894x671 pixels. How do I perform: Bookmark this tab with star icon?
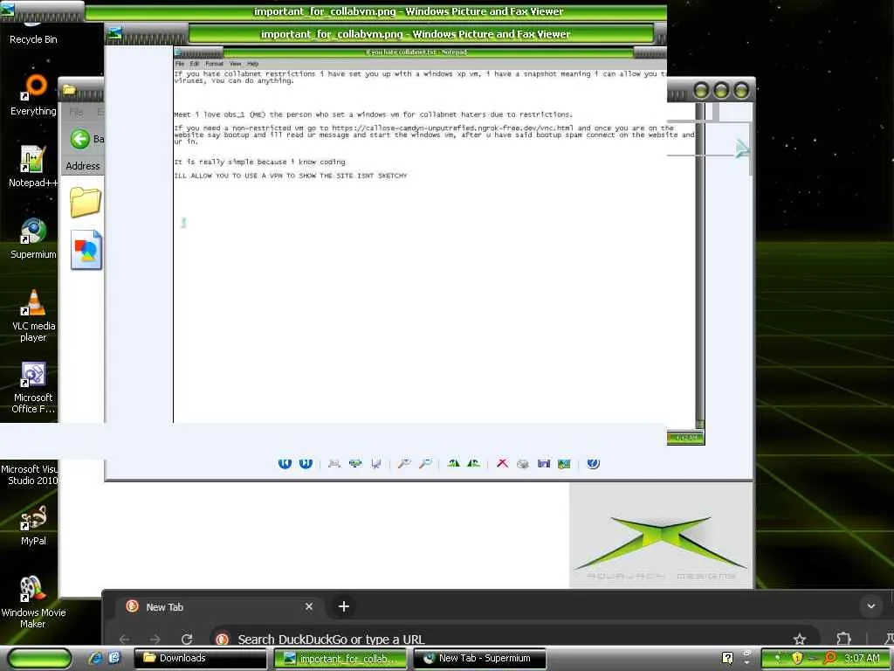tap(800, 639)
